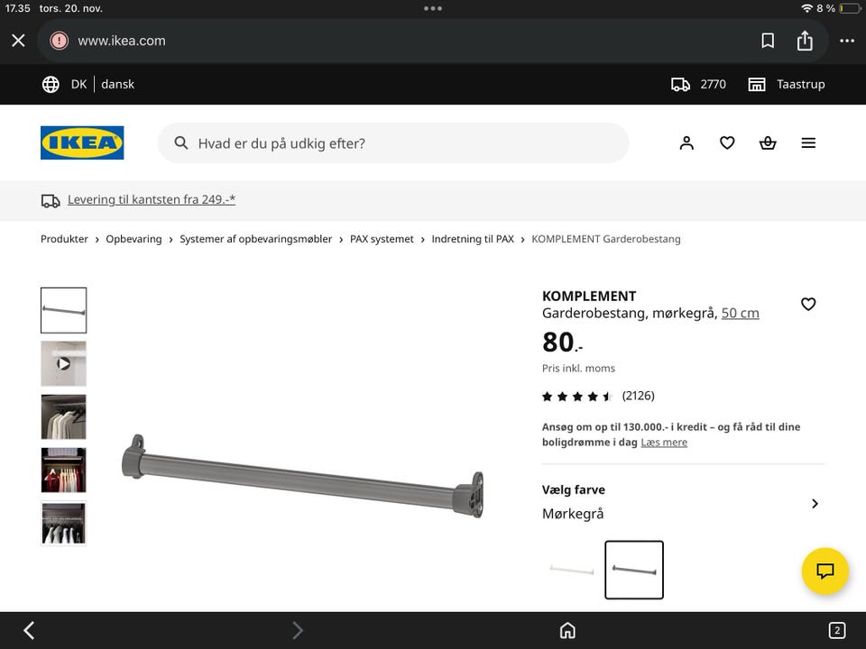Expand the Vælg farve chevron
866x649 pixels.
(x=815, y=503)
